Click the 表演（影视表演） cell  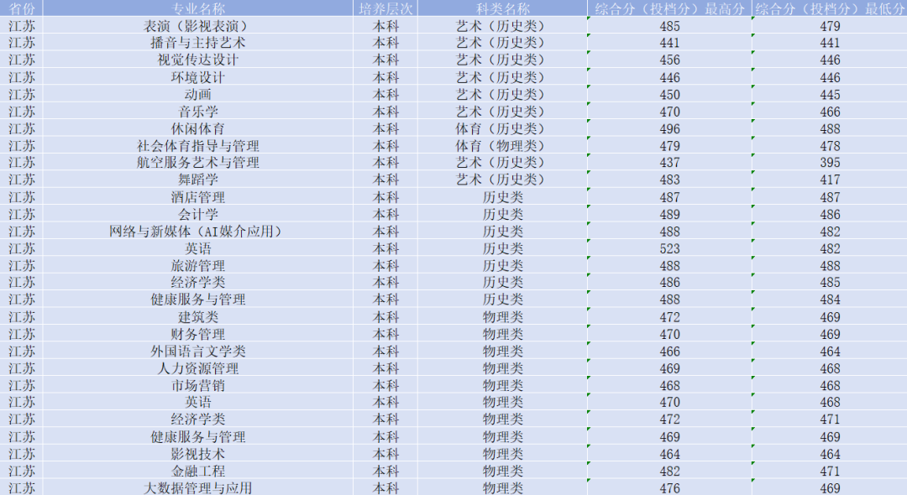[x=198, y=26]
